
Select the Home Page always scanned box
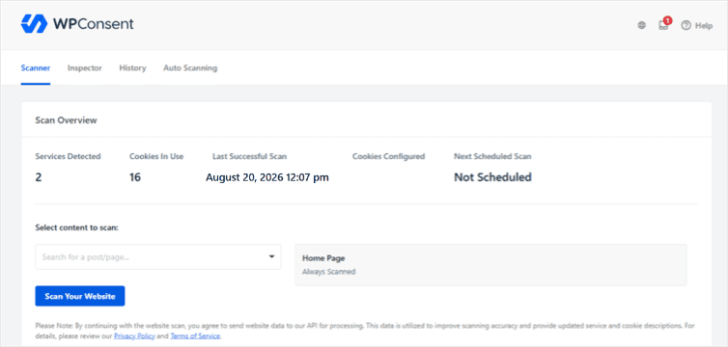(x=490, y=264)
